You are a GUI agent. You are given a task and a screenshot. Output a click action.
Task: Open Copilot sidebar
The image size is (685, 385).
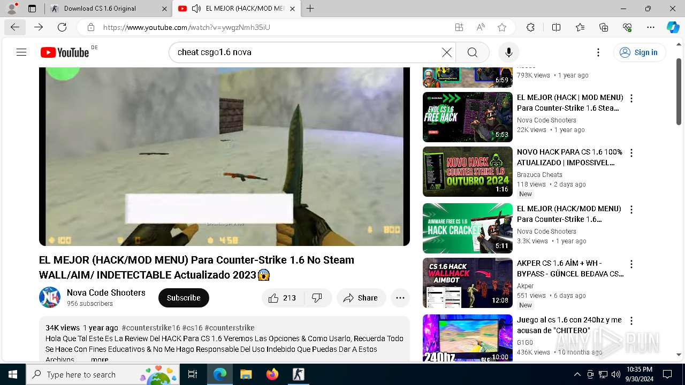pos(673,27)
